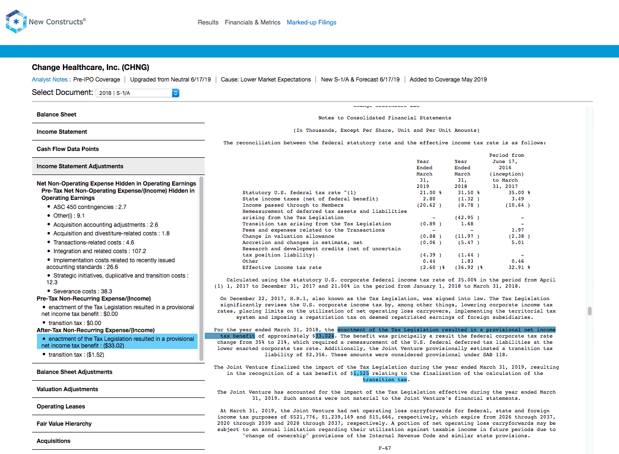Screen dimensions: 619x454
Task: Select the Other(i) : 9.1 item
Action: (69, 216)
